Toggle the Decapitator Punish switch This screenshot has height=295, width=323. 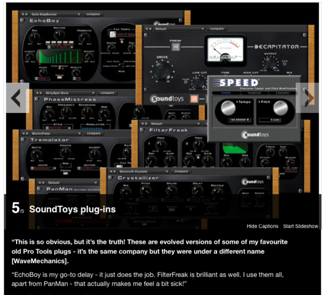coord(175,47)
